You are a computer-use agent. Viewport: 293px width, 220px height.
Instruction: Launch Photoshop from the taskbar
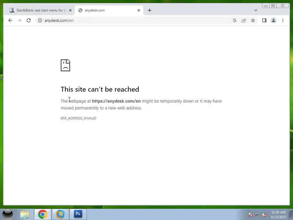tap(78, 214)
